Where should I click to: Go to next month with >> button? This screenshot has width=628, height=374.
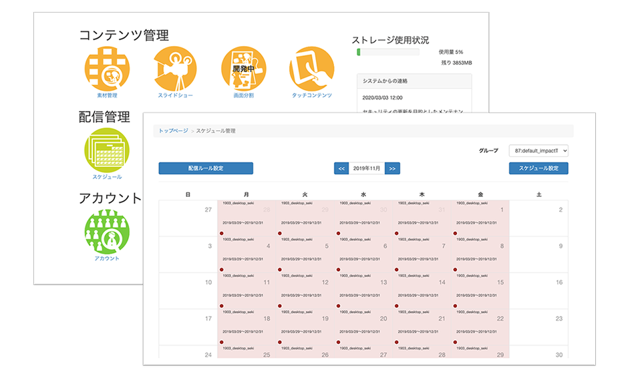tap(393, 168)
